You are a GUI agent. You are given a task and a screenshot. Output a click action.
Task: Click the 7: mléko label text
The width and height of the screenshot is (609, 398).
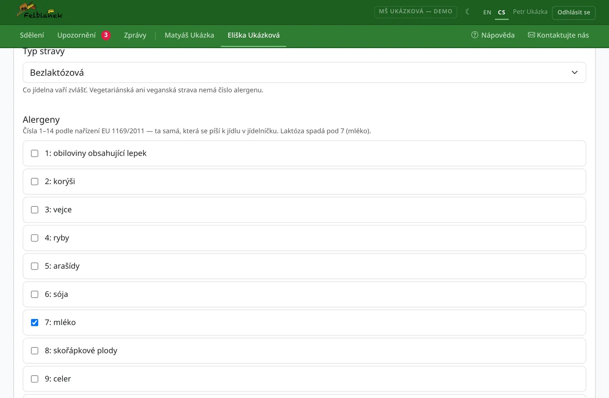point(60,322)
